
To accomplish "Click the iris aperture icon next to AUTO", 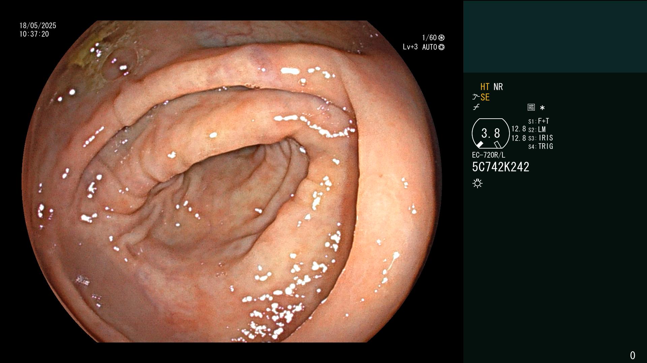I will (441, 47).
